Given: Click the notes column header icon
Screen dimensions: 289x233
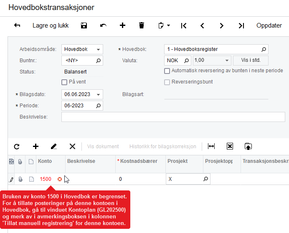Looking at the screenshot, I should click(x=31, y=162).
